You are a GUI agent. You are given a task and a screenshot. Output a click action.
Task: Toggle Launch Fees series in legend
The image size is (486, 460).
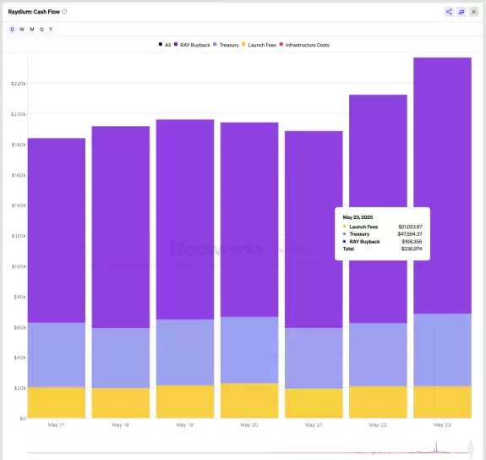click(259, 45)
